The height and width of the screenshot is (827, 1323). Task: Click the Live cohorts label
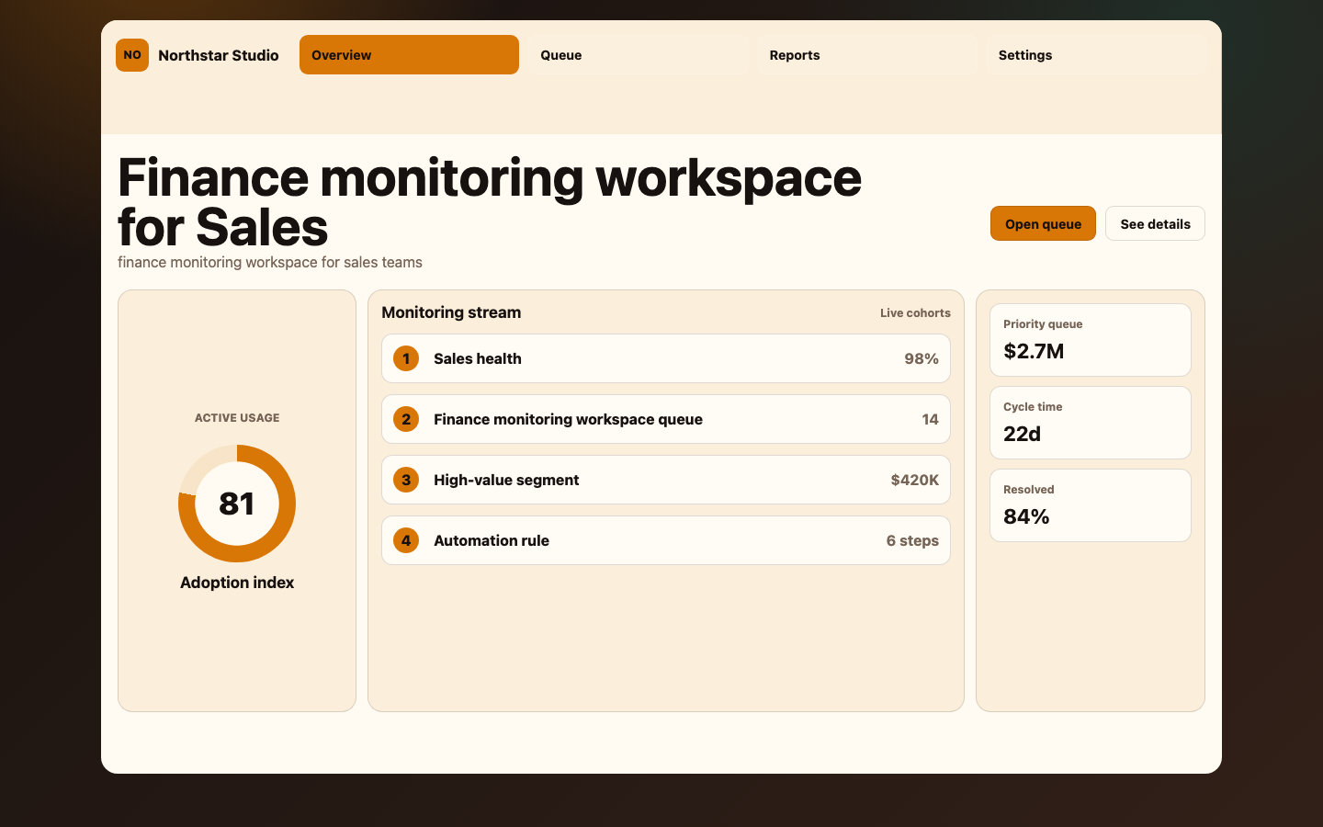[915, 313]
